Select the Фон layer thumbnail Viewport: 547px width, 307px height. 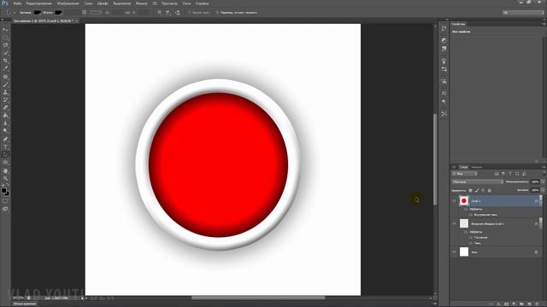pos(464,252)
